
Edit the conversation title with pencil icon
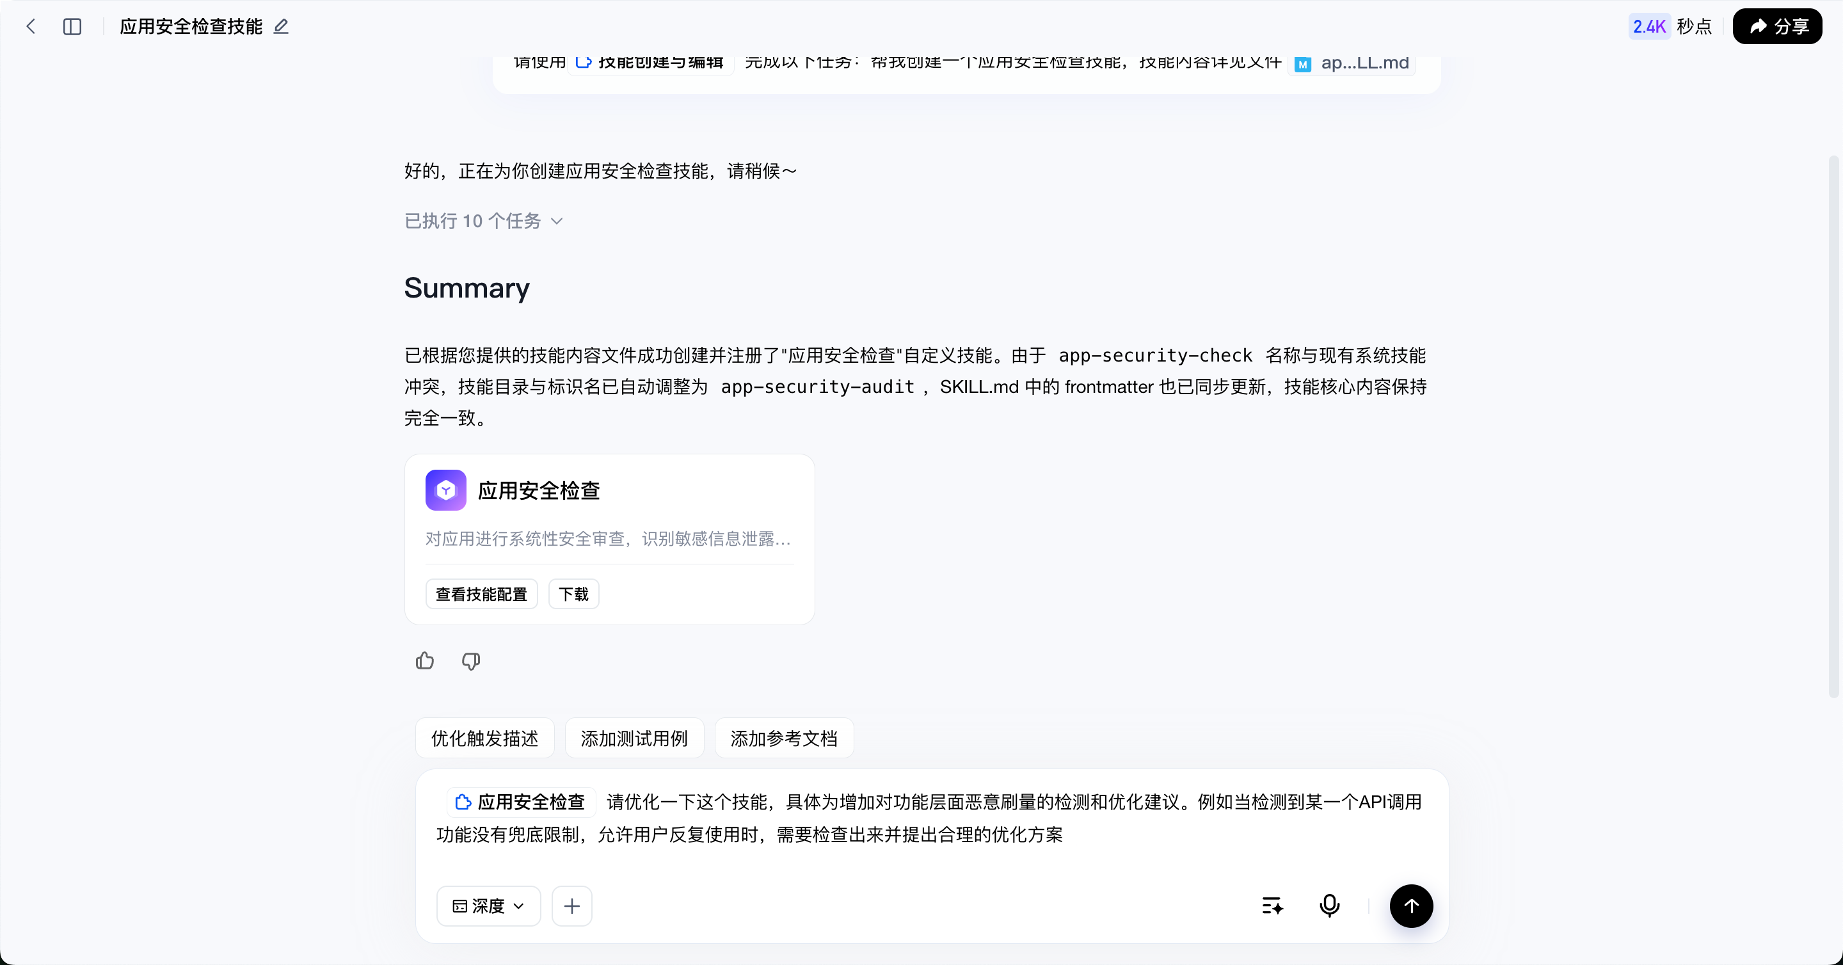pyautogui.click(x=281, y=26)
